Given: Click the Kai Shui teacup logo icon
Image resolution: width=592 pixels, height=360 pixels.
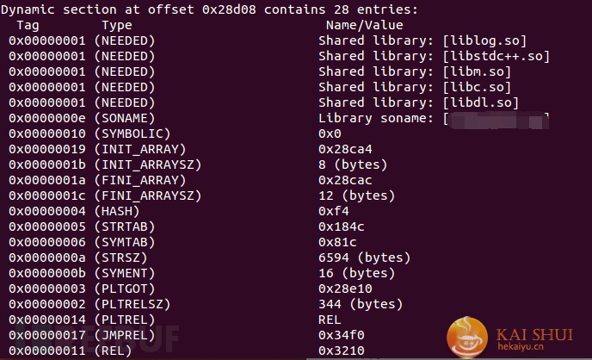Looking at the screenshot, I should click(467, 337).
